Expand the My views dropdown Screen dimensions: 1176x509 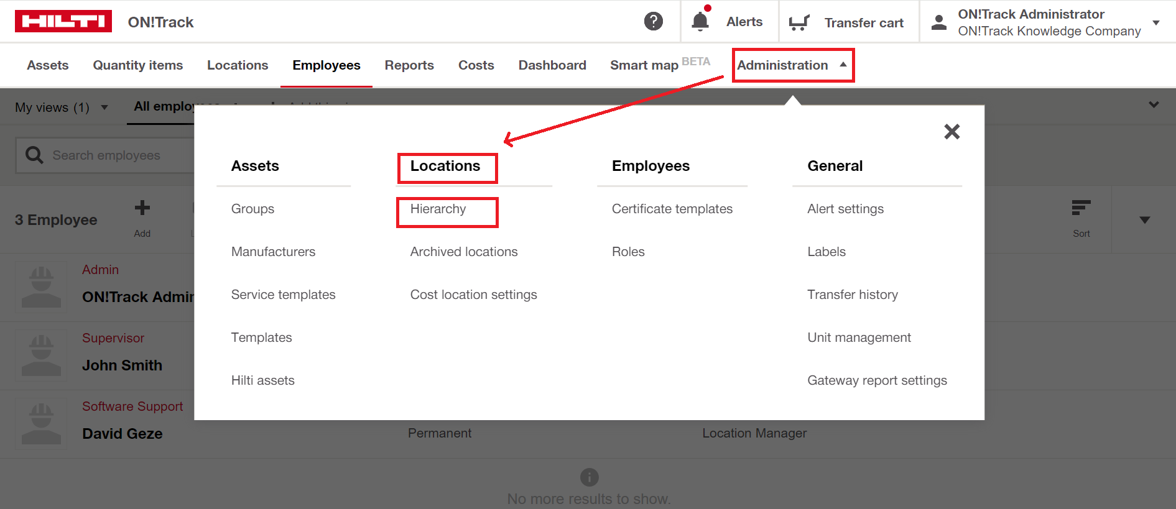[x=104, y=108]
